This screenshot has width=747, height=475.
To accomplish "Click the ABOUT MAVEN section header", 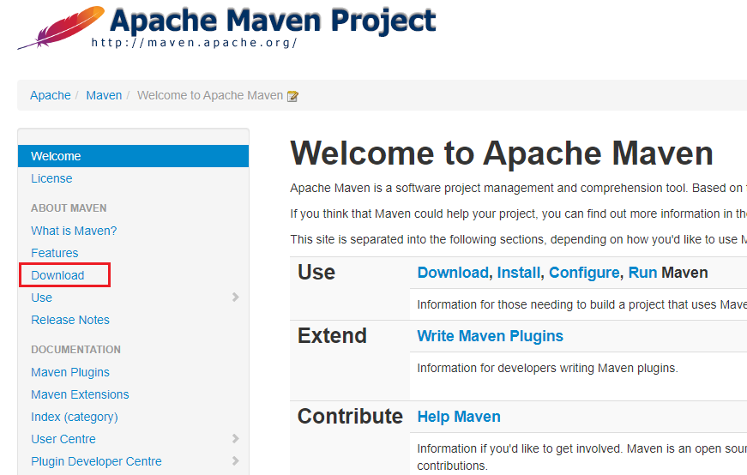I will point(69,208).
